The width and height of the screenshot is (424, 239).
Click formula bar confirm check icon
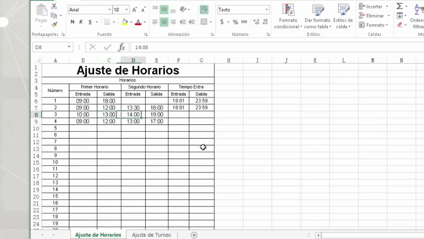click(x=107, y=47)
